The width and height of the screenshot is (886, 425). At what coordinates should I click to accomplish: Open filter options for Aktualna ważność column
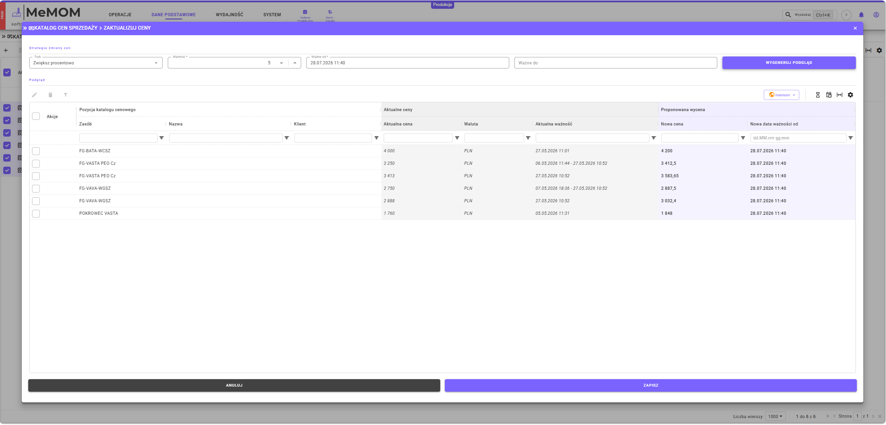654,138
